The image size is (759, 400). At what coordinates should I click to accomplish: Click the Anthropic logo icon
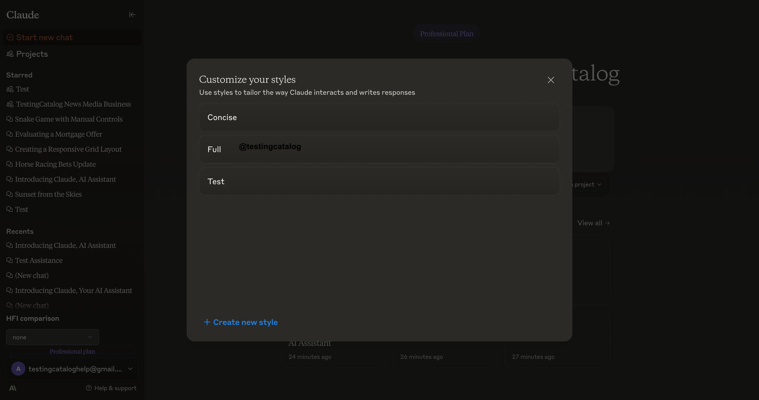(13, 388)
